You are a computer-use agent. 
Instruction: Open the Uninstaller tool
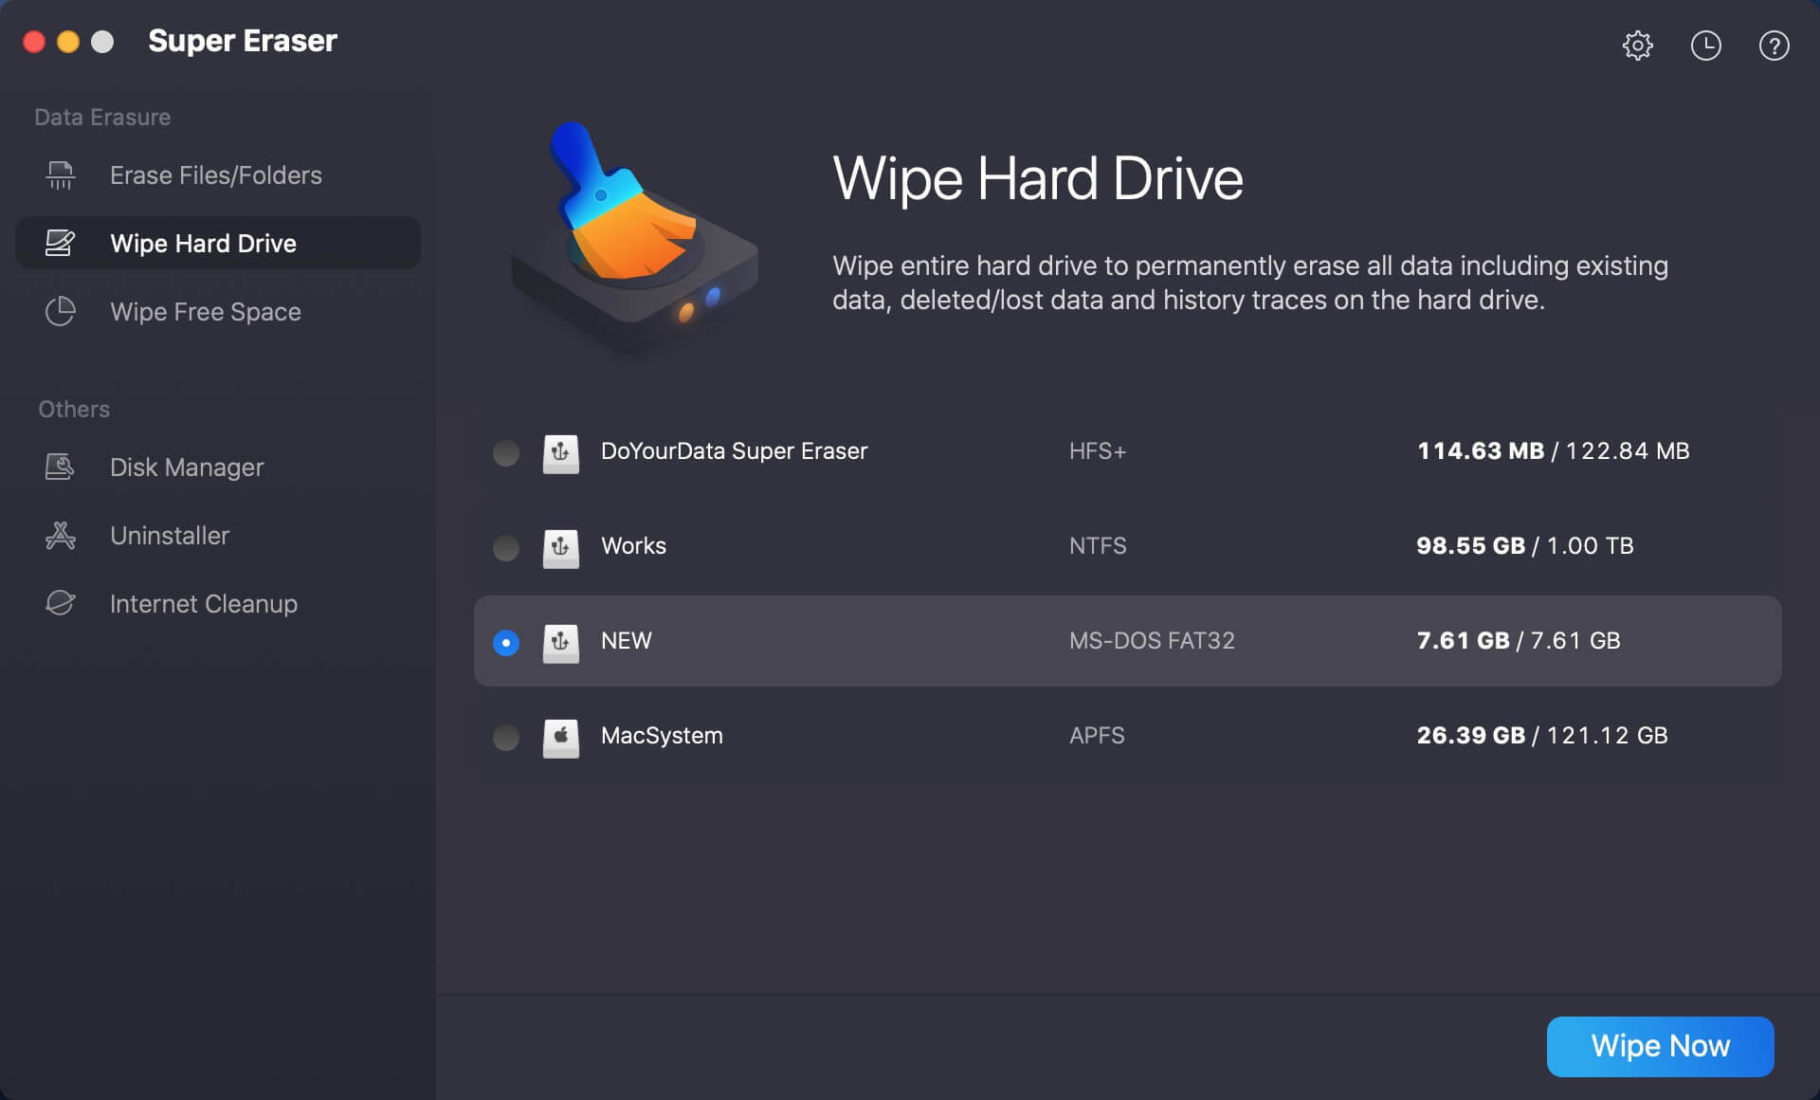(217, 536)
